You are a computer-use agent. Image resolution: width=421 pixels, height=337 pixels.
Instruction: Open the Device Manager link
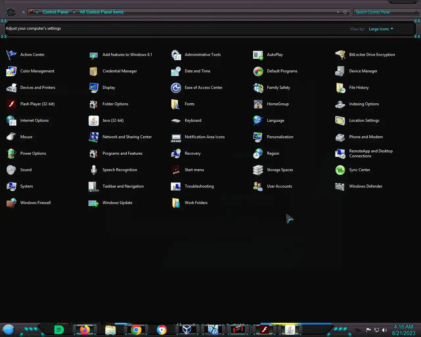(x=363, y=71)
